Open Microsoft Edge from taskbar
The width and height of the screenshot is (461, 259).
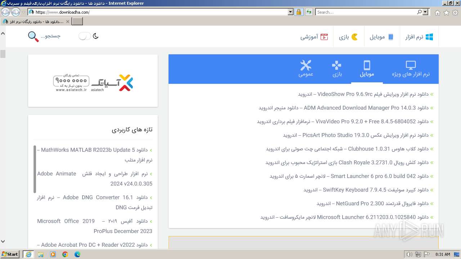pyautogui.click(x=77, y=254)
